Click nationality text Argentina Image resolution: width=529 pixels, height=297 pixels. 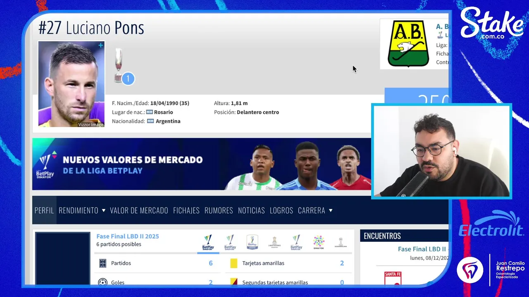click(168, 121)
